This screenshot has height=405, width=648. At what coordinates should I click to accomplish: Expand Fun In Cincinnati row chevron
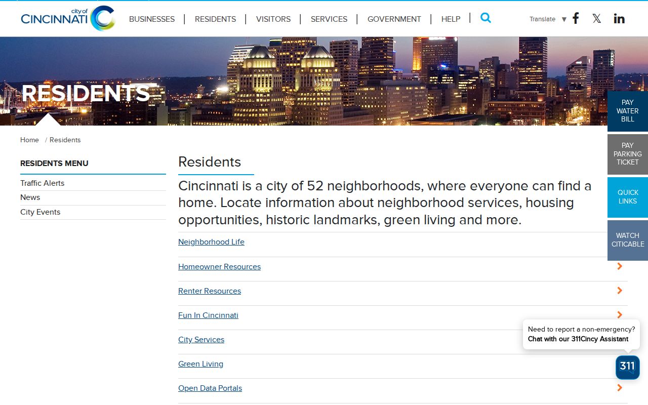pos(620,315)
